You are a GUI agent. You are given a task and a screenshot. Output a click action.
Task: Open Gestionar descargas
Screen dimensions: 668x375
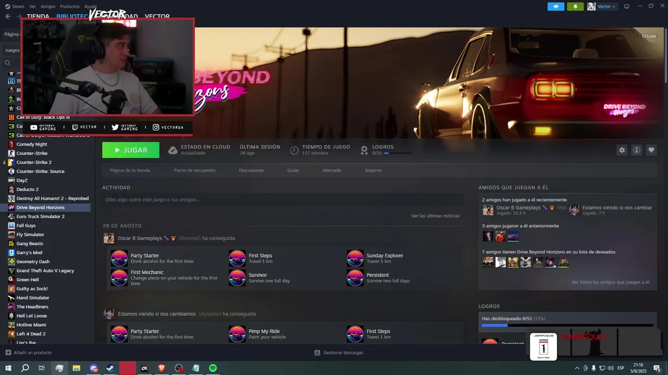(339, 353)
